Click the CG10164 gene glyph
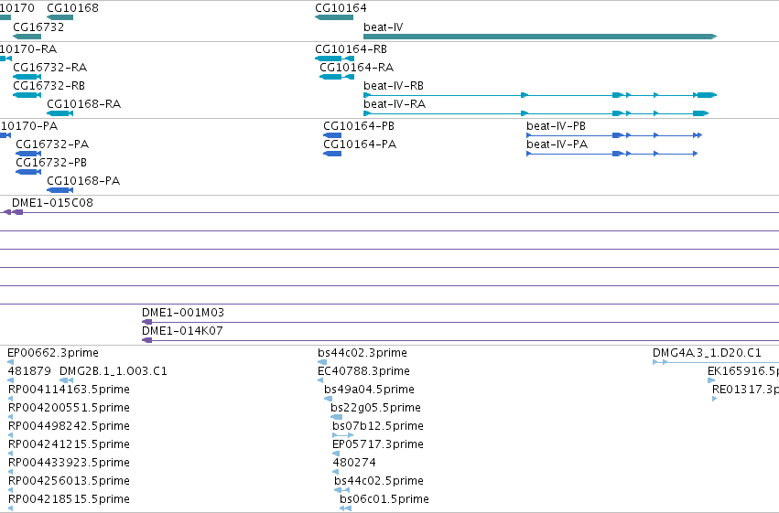This screenshot has width=779, height=513. (x=334, y=17)
